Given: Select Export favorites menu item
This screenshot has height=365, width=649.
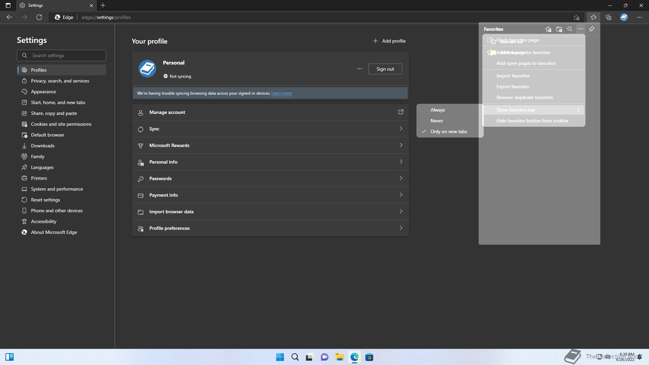Looking at the screenshot, I should [x=534, y=87].
